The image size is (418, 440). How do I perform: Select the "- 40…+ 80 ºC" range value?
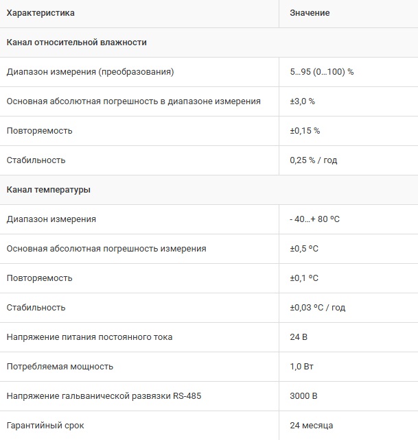point(315,219)
